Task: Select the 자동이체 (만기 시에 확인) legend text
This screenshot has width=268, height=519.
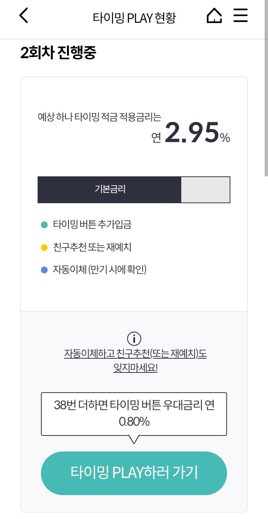Action: tap(100, 270)
